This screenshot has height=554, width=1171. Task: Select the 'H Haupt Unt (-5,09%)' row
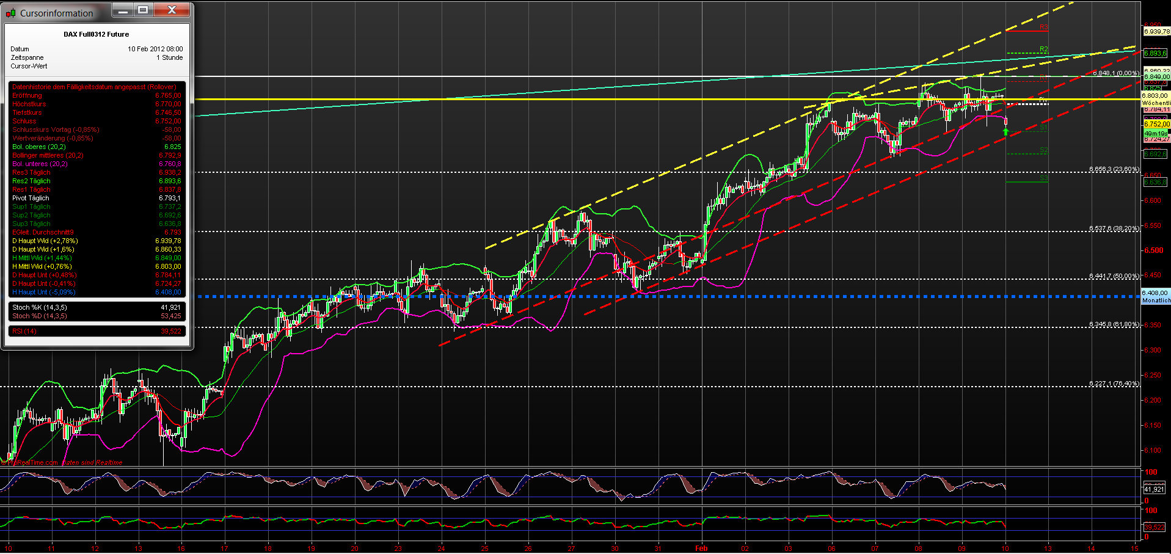pos(97,292)
